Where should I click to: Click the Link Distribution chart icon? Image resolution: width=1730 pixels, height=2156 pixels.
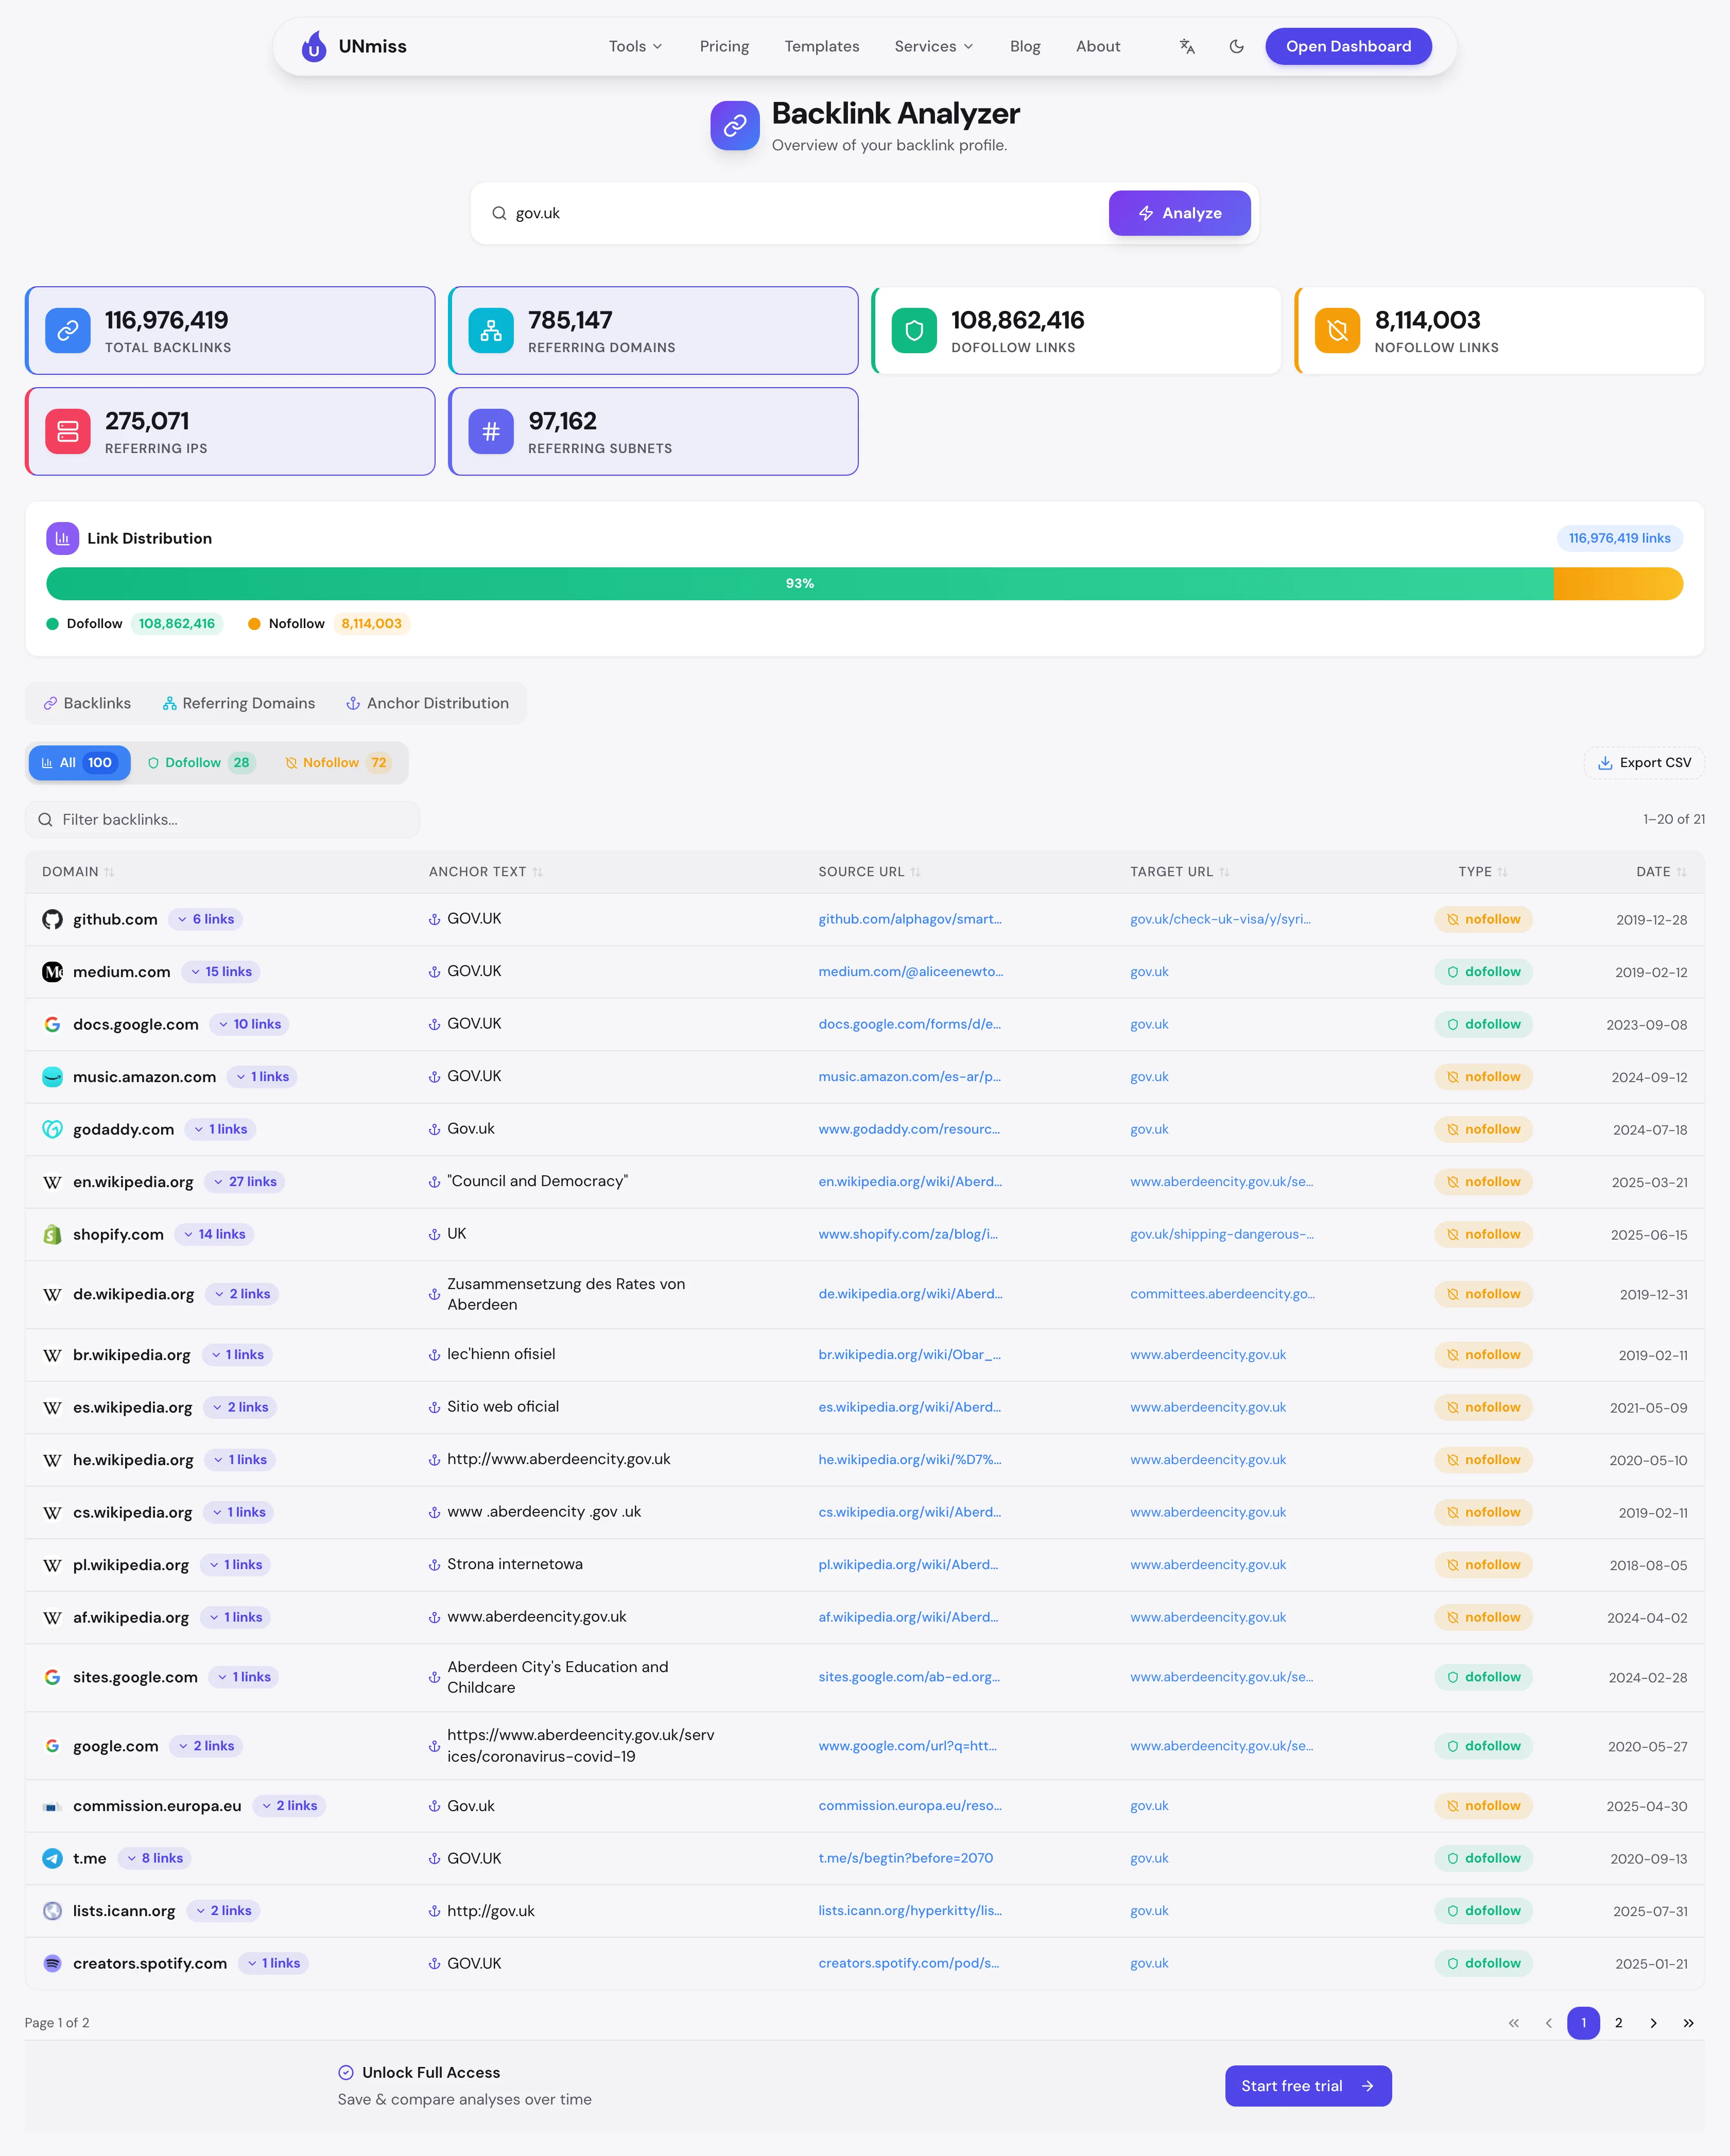coord(62,538)
